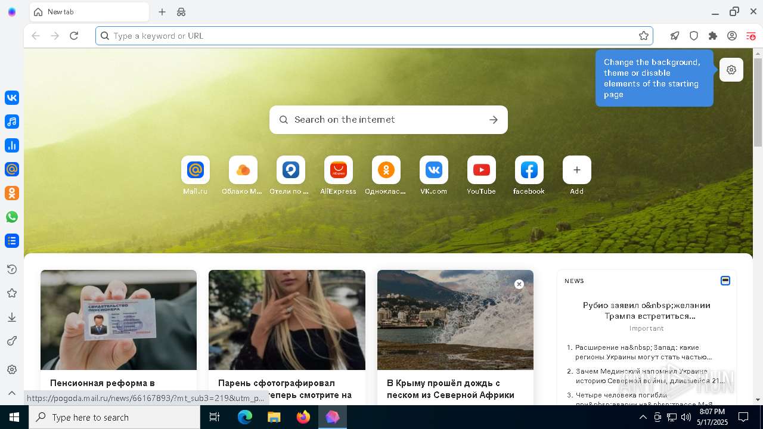Open the Отели shortcut tile
Viewport: 763px width, 429px height.
pos(291,176)
